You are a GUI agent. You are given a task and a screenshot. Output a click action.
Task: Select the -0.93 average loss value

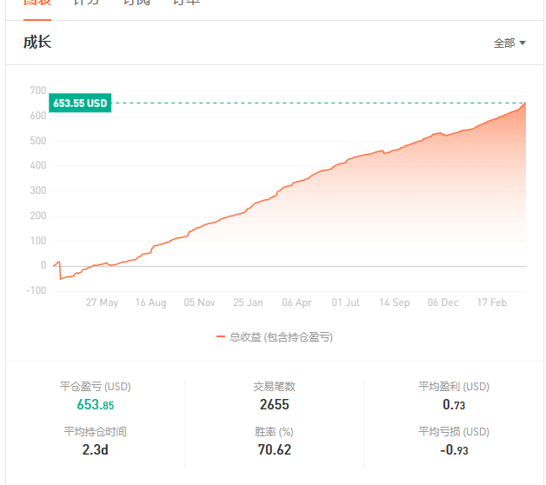click(x=454, y=450)
